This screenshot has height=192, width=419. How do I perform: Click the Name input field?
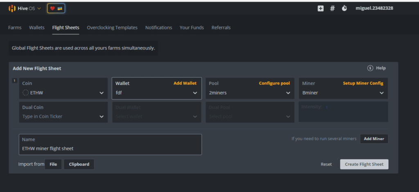click(x=110, y=145)
